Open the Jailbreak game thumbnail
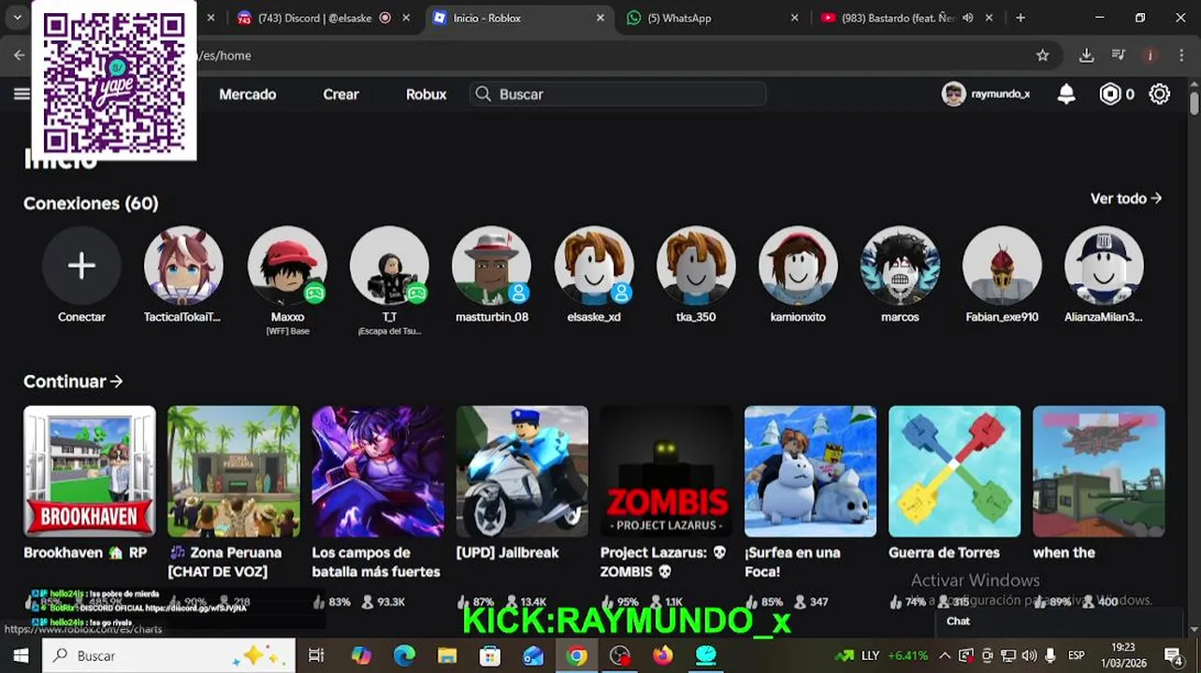Viewport: 1201px width, 673px height. click(522, 471)
